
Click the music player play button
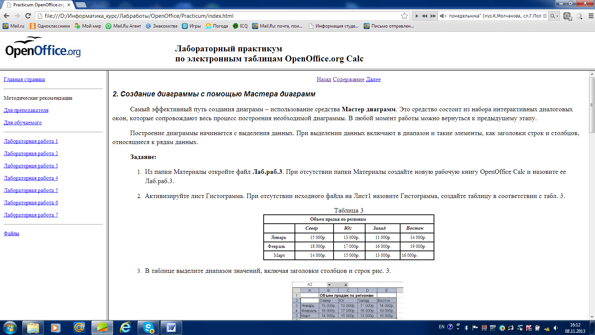pyautogui.click(x=417, y=16)
